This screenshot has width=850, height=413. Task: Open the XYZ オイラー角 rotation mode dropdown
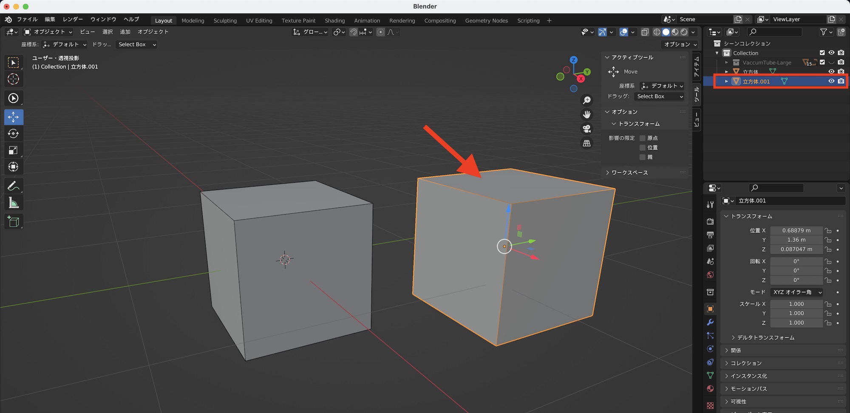(796, 292)
